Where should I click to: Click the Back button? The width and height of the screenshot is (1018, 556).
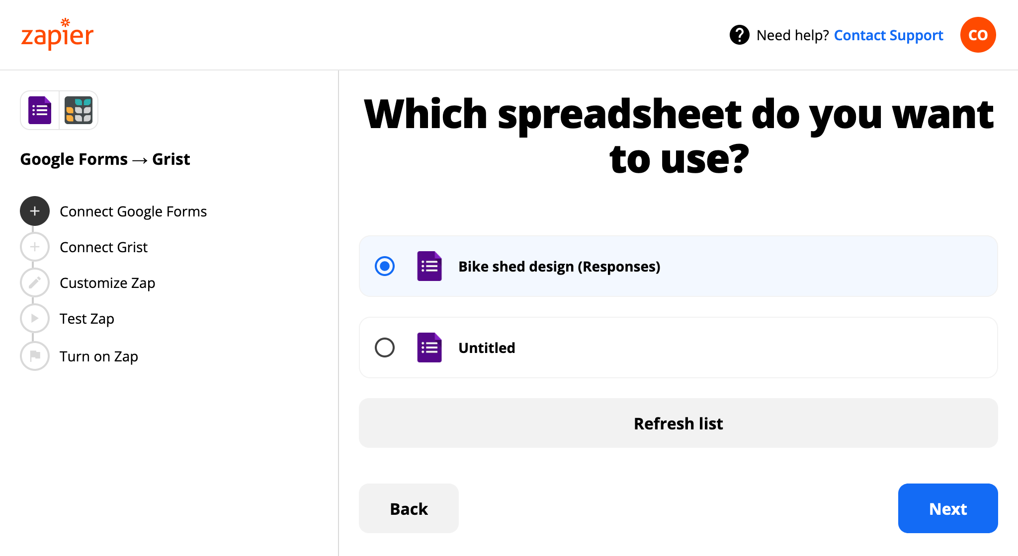click(x=409, y=508)
